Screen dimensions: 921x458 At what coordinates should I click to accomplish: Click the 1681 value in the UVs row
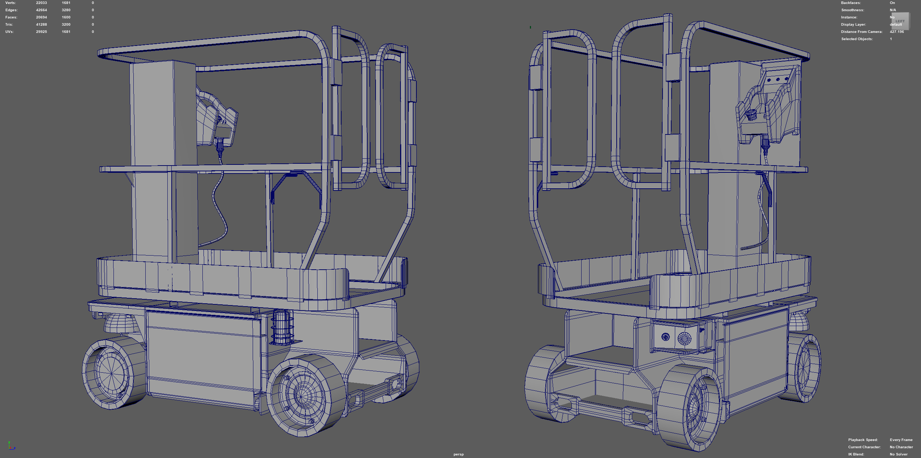(x=66, y=32)
